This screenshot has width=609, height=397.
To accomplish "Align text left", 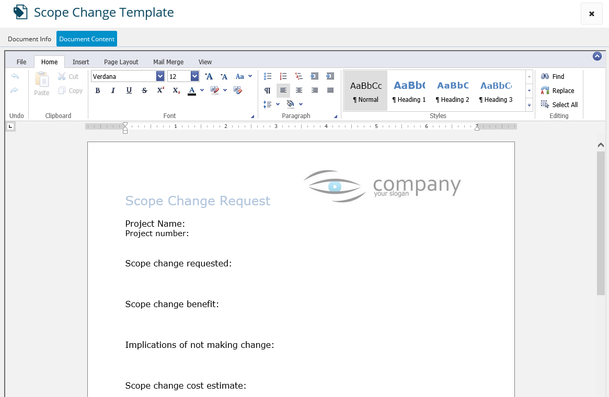I will [x=283, y=90].
